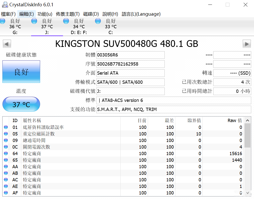Click the rotation rate ---- (SSD) field
Image resolution: width=254 pixels, height=199 pixels.
[x=232, y=73]
